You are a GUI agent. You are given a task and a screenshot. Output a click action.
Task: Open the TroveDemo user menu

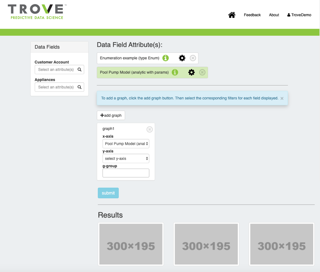click(299, 15)
